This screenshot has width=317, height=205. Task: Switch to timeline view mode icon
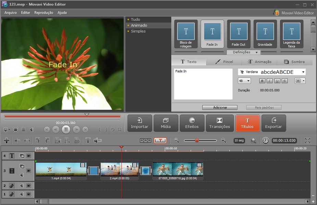point(160,140)
